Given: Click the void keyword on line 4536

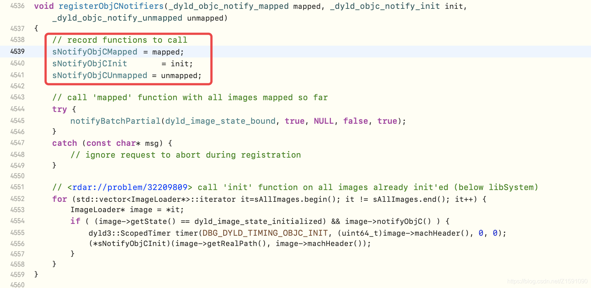Looking at the screenshot, I should click(x=44, y=6).
